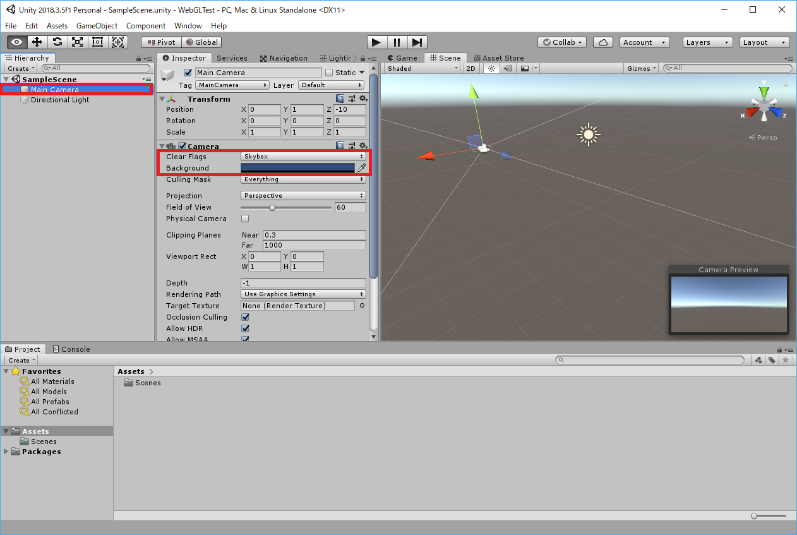Toggle Main Camera active checkbox
The width and height of the screenshot is (797, 535).
[x=188, y=73]
